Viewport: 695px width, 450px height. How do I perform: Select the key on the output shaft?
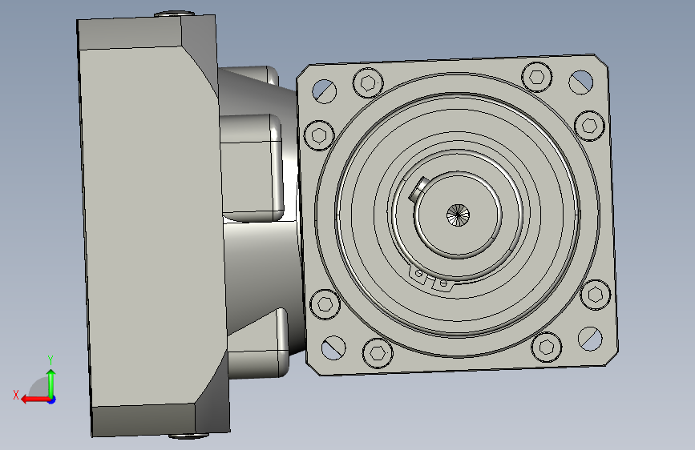(x=418, y=189)
